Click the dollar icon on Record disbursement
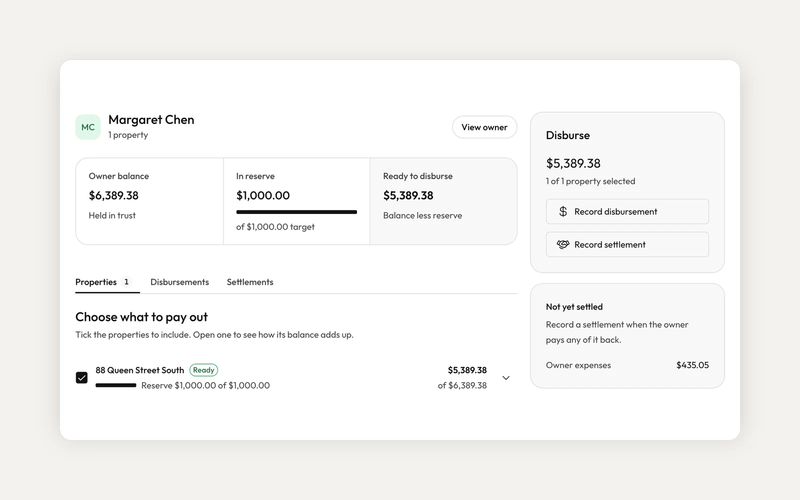 563,211
